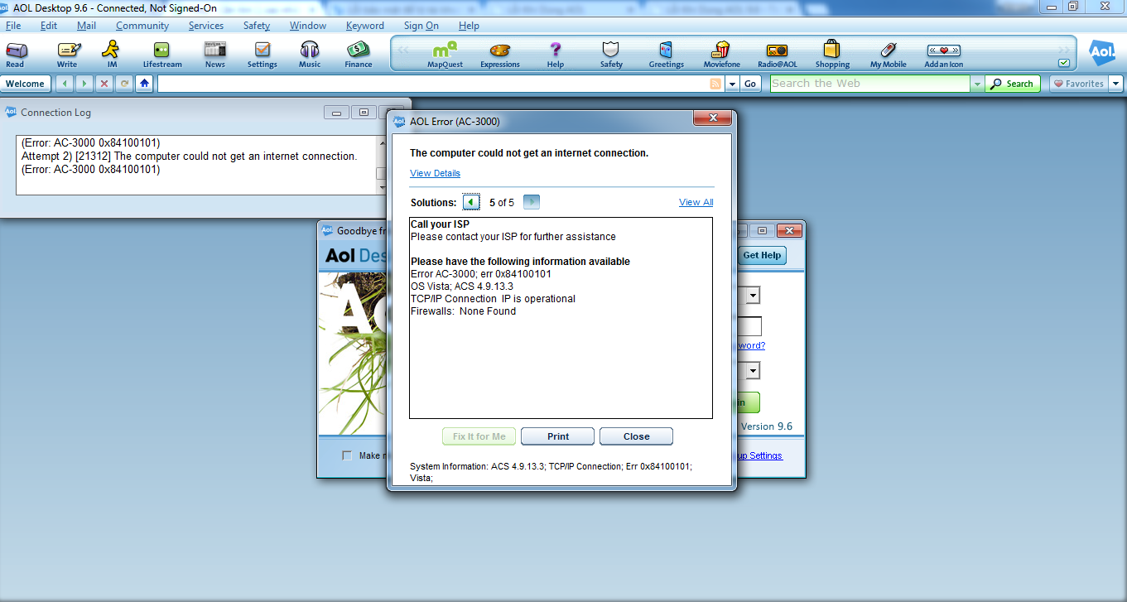This screenshot has height=602, width=1127.
Task: Show previous solution with the green arrow
Action: [471, 202]
